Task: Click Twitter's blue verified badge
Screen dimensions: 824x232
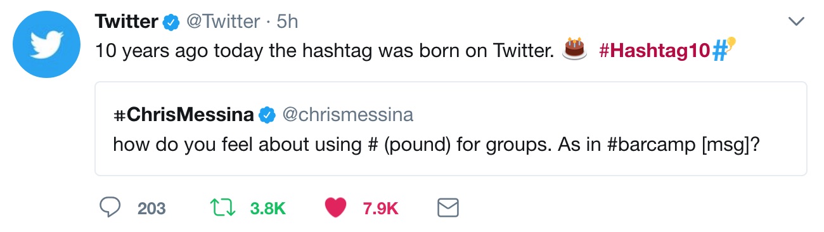Action: pyautogui.click(x=171, y=22)
